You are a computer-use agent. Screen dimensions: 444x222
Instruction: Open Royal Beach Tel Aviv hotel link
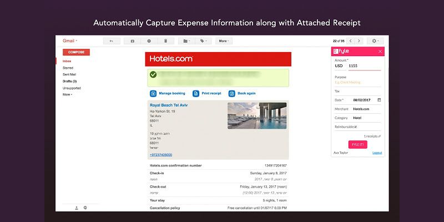click(x=169, y=105)
